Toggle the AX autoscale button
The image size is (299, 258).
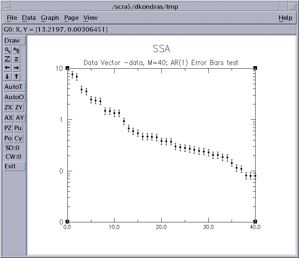coord(8,118)
